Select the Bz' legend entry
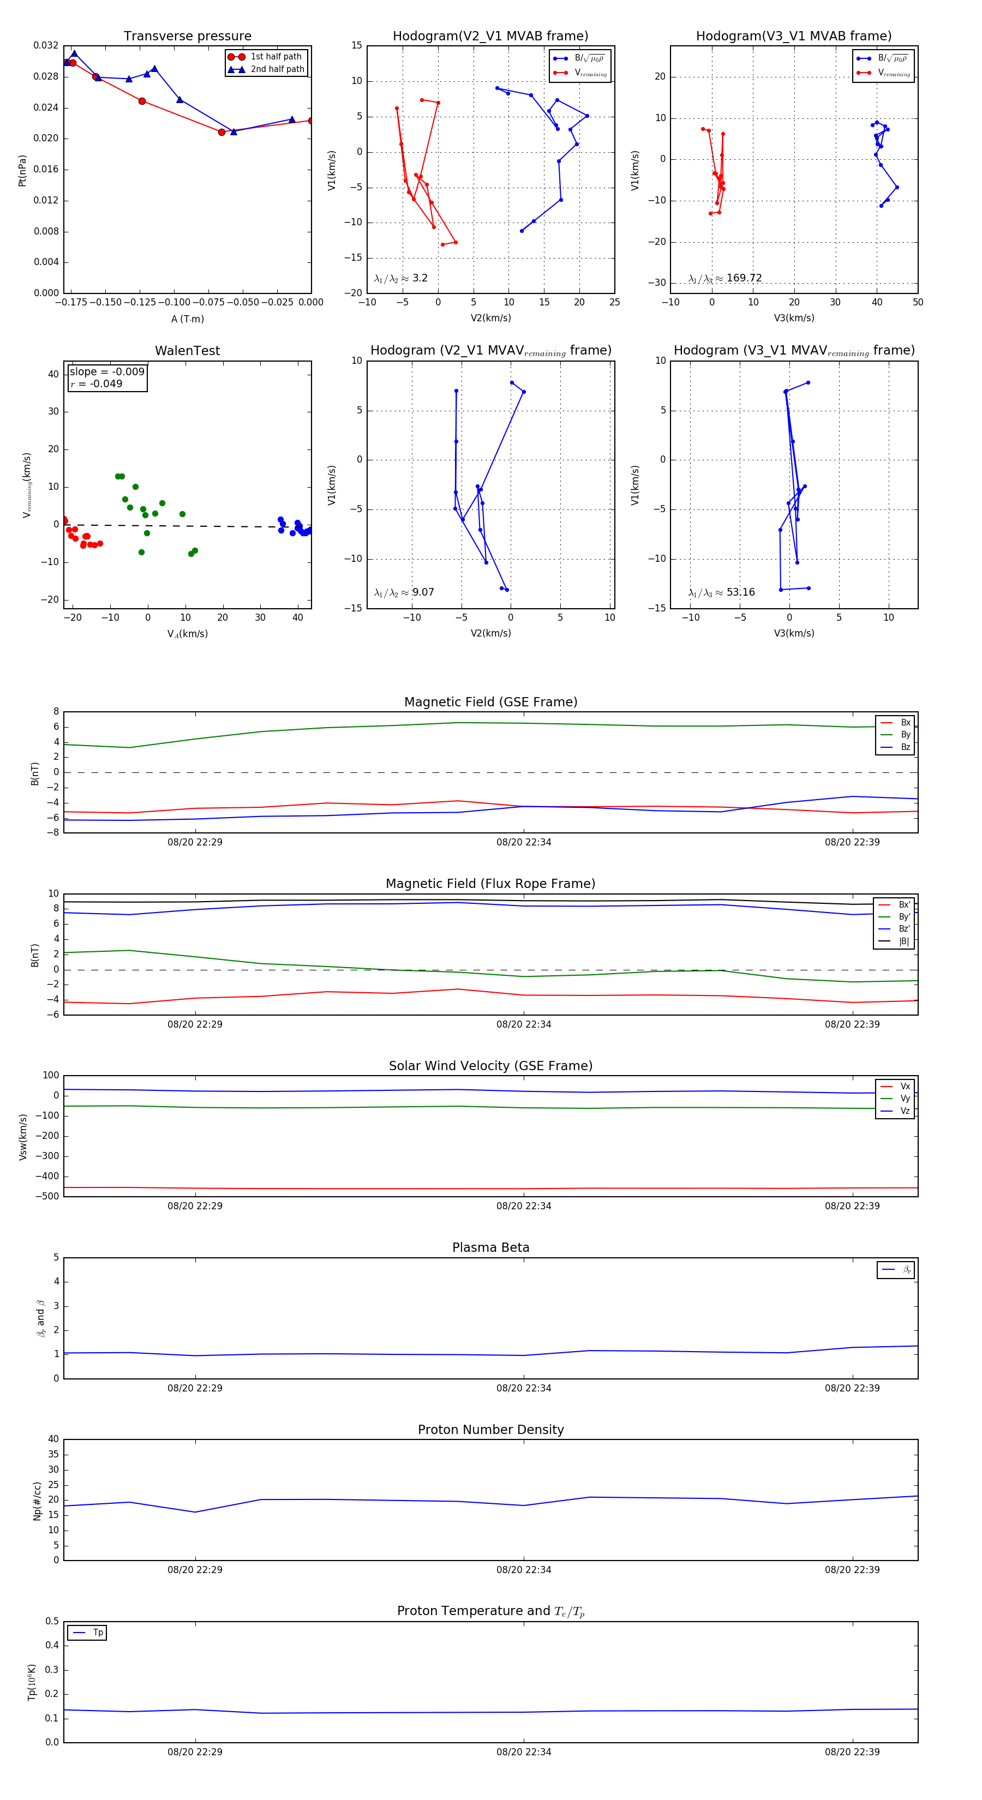 coord(894,929)
